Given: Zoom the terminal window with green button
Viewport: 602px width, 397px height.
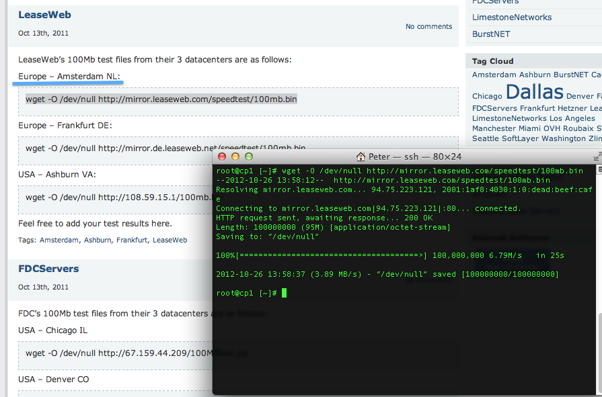Looking at the screenshot, I should coord(249,157).
